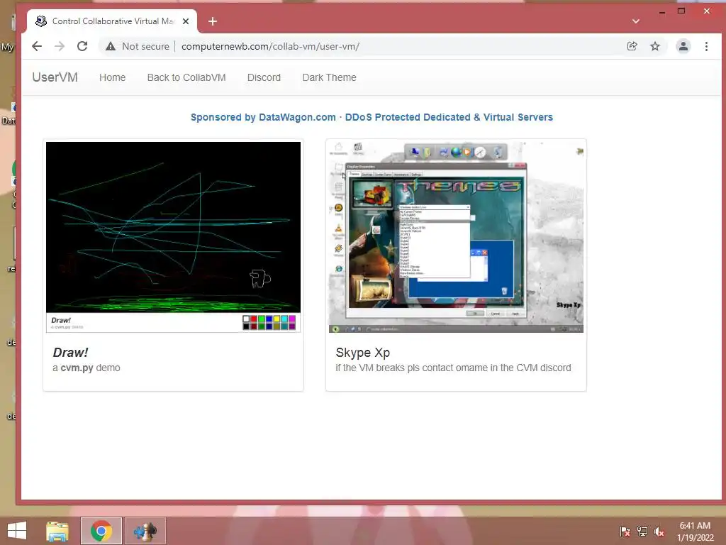The width and height of the screenshot is (726, 545).
Task: Select the Control Collaborative Virtual Machines tab
Action: tap(112, 21)
